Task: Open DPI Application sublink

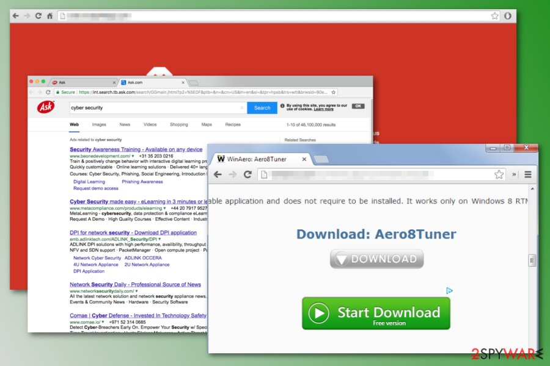Action: 89,271
